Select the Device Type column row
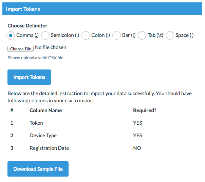205x182 pixels. pos(43,136)
